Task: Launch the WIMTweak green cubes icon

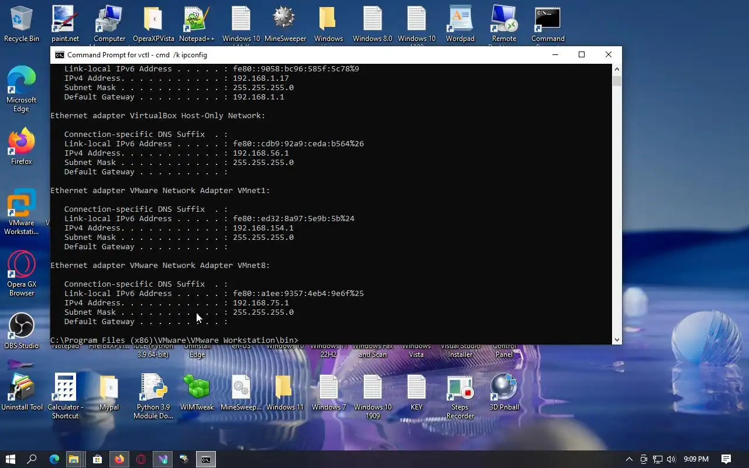Action: tap(197, 392)
